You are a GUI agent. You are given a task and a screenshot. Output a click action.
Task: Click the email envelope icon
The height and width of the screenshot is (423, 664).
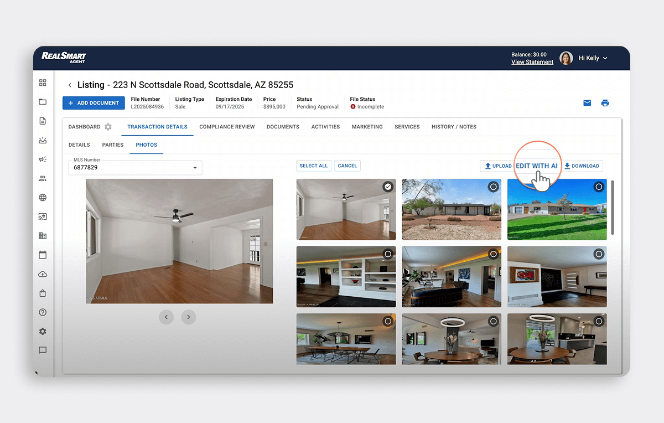pos(587,103)
